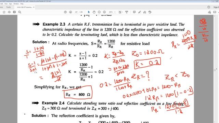Open the Sign menu
This screenshot has width=219, height=123.
11,4
